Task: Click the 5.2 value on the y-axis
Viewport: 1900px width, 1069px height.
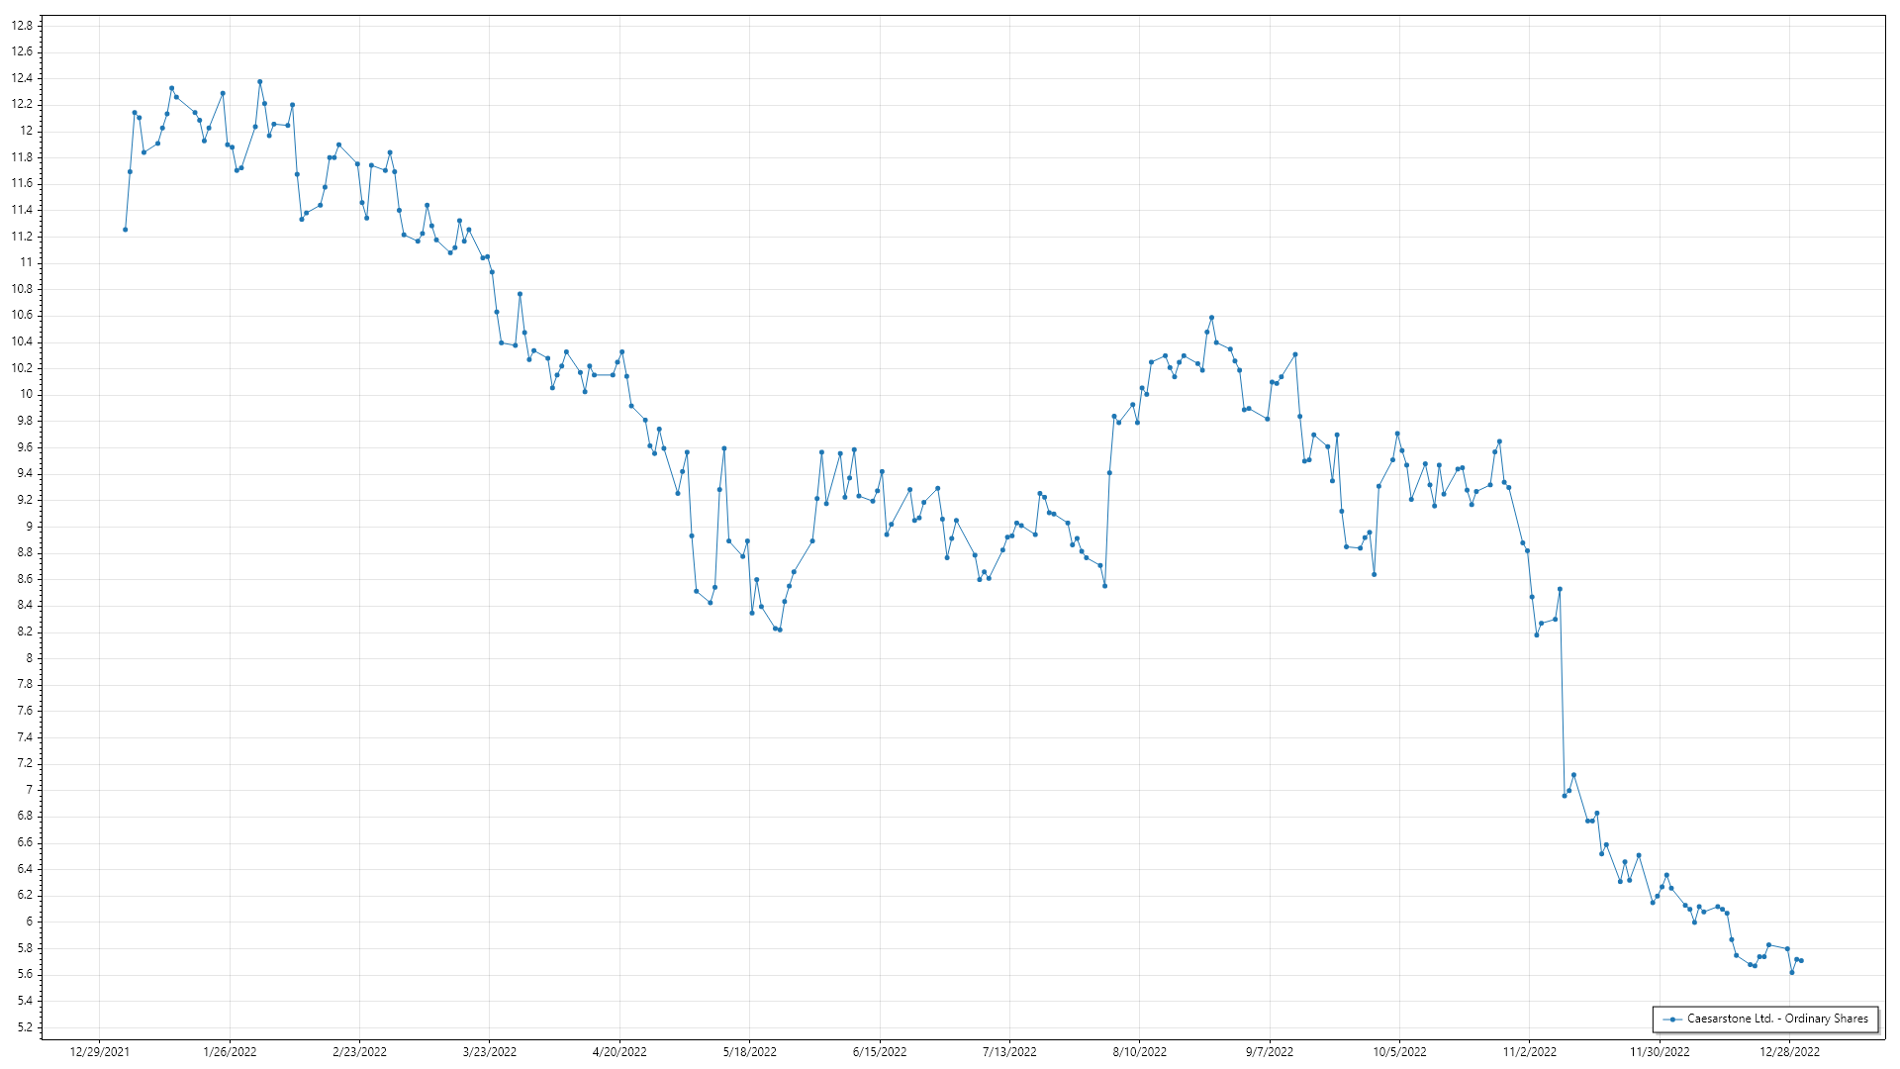Action: [25, 1027]
